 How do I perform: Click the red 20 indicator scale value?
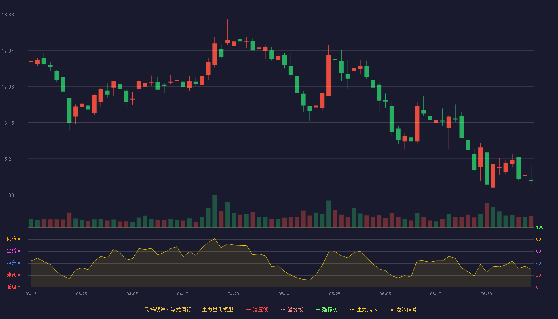coord(538,275)
